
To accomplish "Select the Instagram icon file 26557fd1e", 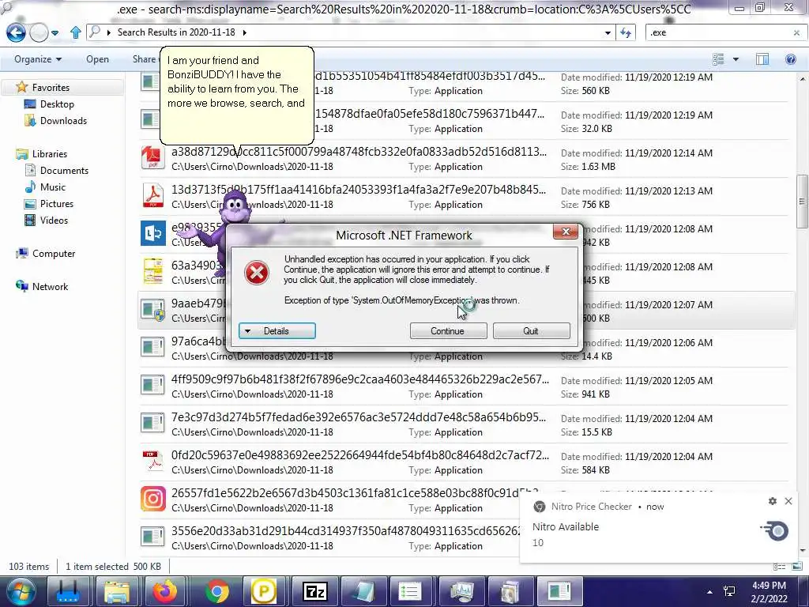I will pos(152,500).
